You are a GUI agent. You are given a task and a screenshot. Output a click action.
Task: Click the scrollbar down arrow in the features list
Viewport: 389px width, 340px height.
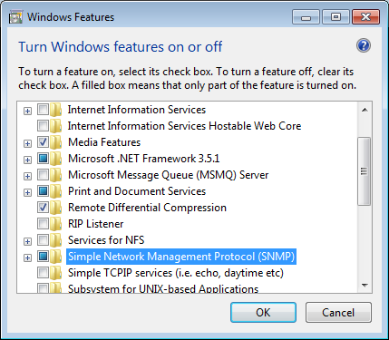(x=365, y=286)
